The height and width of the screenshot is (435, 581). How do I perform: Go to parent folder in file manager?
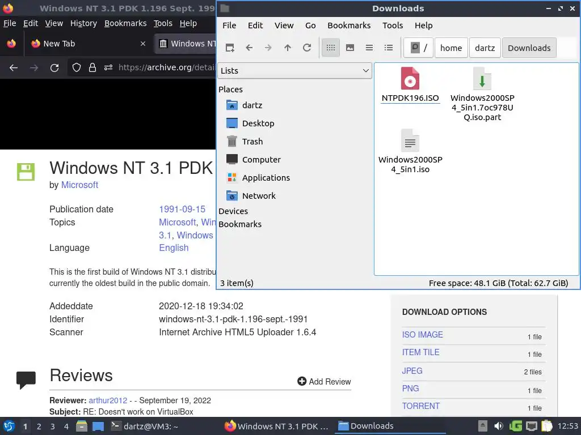288,48
